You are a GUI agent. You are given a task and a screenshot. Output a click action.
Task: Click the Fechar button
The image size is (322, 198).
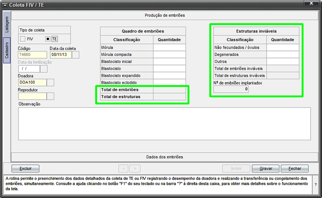click(x=295, y=169)
